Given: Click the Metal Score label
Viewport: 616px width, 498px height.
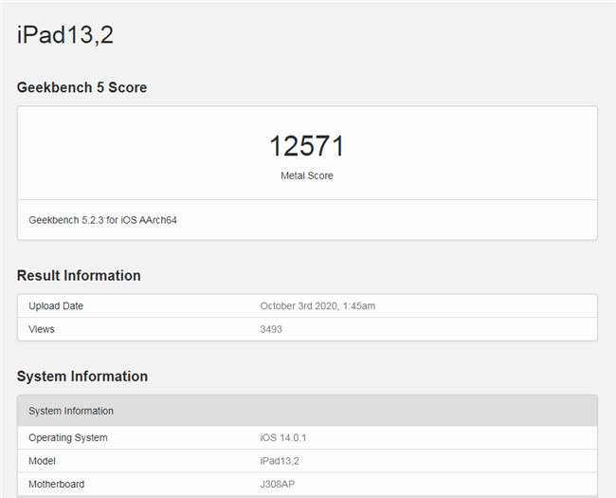Looking at the screenshot, I should pyautogui.click(x=307, y=175).
